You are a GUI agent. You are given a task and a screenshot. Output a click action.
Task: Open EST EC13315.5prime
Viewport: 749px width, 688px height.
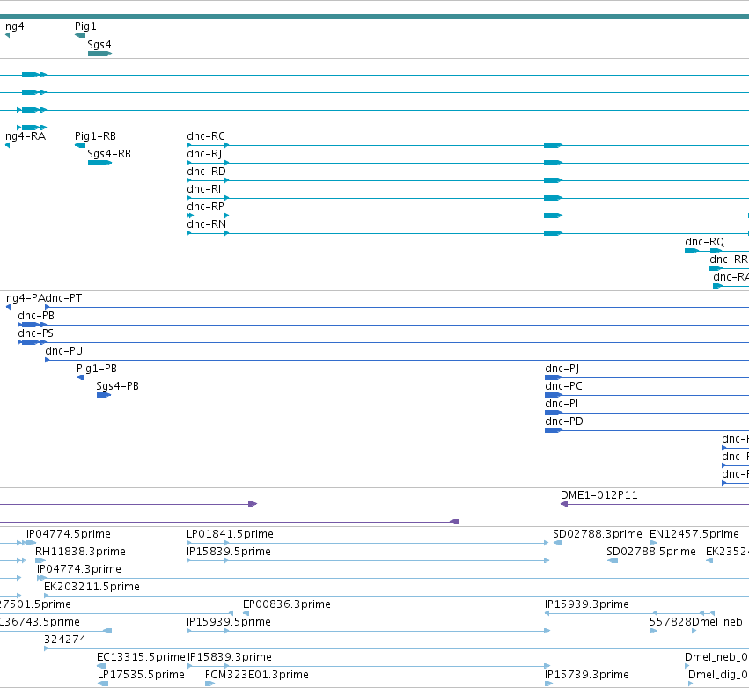click(x=141, y=657)
